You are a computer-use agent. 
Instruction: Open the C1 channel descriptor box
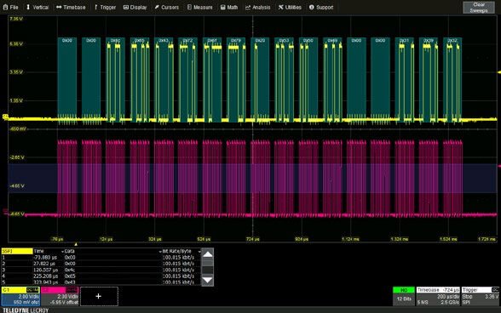point(20,296)
